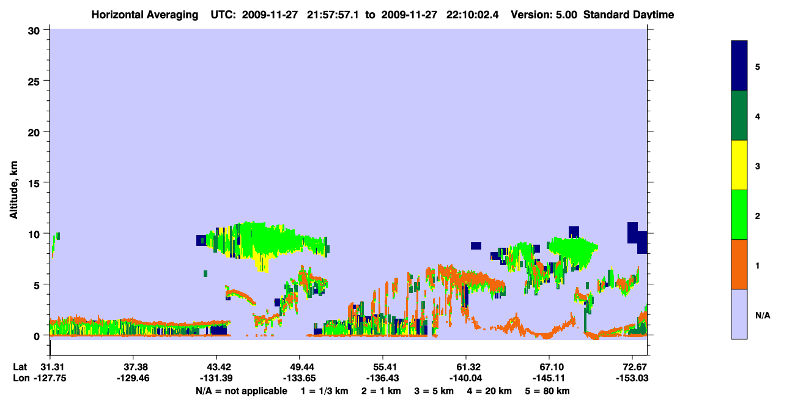The height and width of the screenshot is (408, 795).
Task: Click the number 1 label beside the legend
Action: (x=758, y=265)
